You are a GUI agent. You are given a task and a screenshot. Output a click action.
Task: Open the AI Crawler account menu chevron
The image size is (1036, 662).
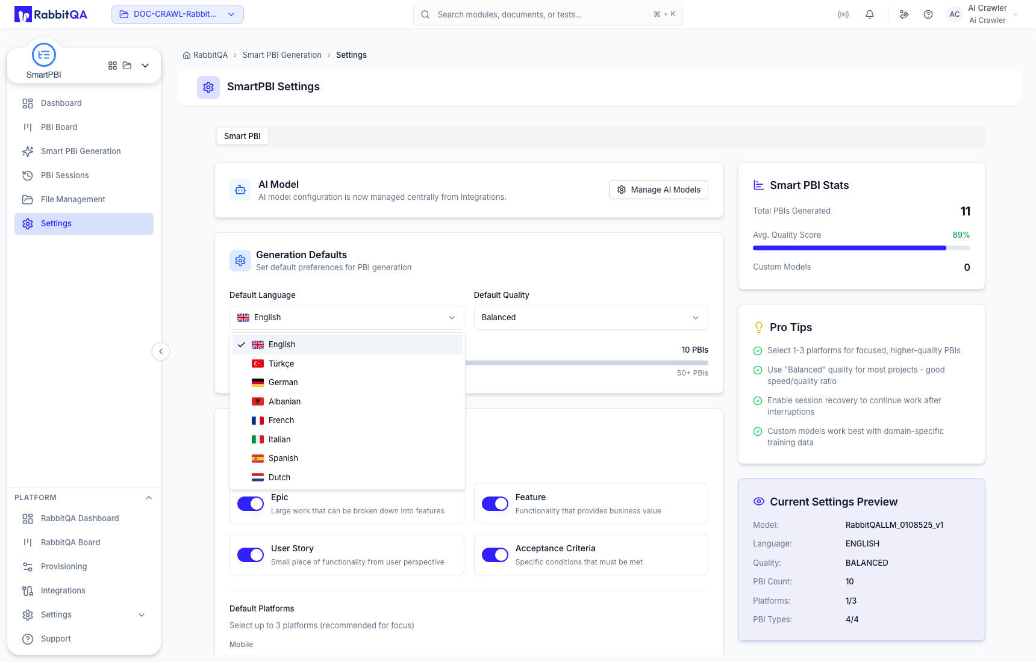[1016, 14]
